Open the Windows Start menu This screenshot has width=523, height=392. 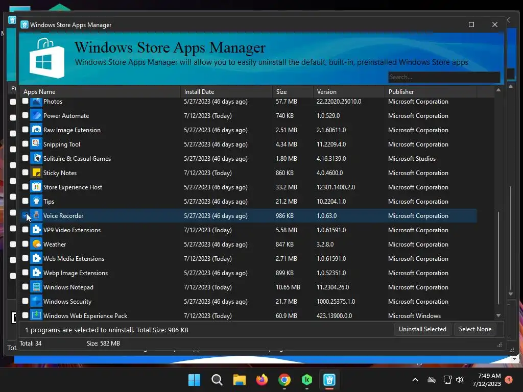194,380
